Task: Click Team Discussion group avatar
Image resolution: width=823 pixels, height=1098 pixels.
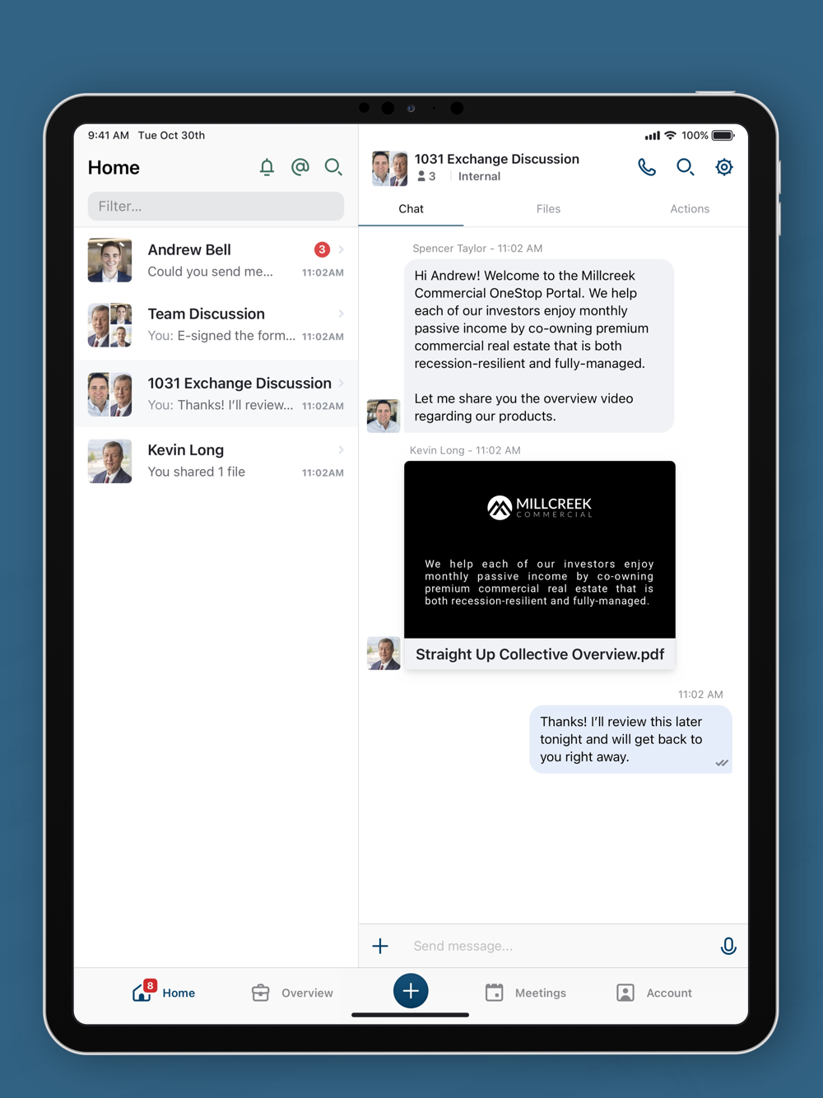Action: click(x=109, y=324)
